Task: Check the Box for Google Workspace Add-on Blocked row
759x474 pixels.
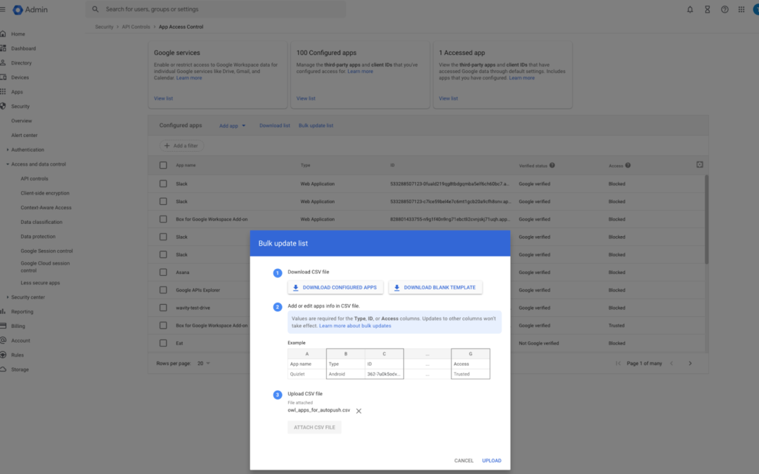Action: 163,219
